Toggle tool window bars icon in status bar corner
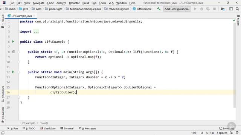 [3, 133]
